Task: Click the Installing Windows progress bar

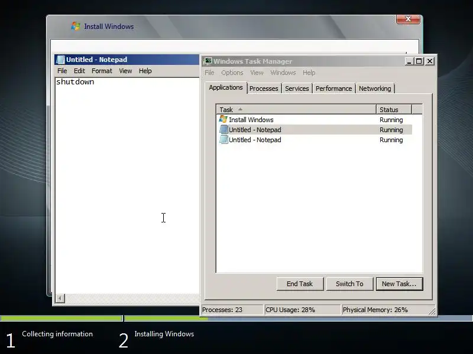Action: click(x=299, y=318)
